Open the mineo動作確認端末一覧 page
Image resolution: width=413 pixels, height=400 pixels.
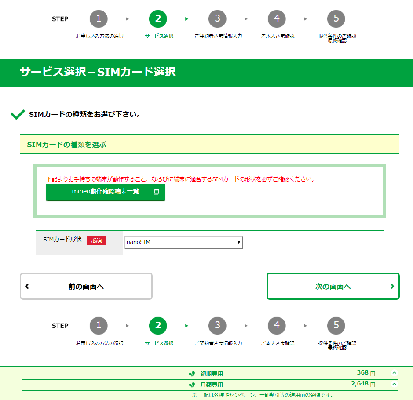[x=106, y=192]
